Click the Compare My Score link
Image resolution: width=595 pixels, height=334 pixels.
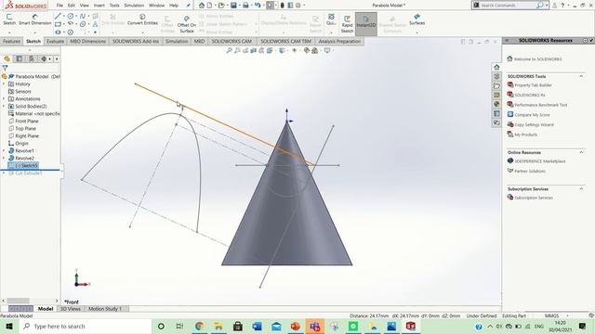pos(532,115)
